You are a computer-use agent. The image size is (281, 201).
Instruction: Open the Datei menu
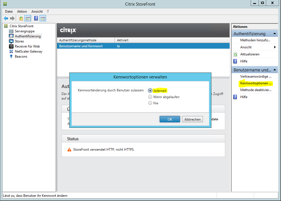[9, 12]
